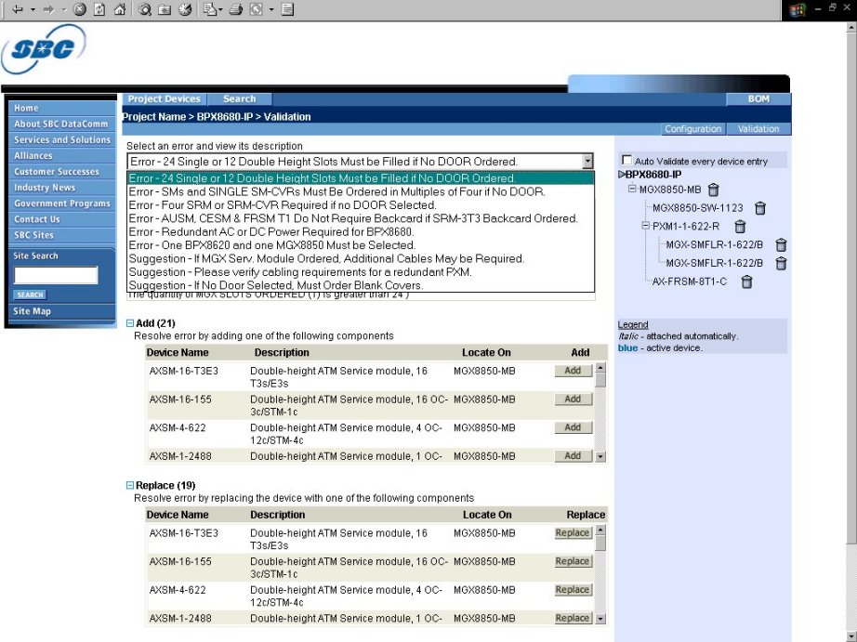Click the Add list scroll-down arrow
This screenshot has width=857, height=642.
tap(600, 456)
